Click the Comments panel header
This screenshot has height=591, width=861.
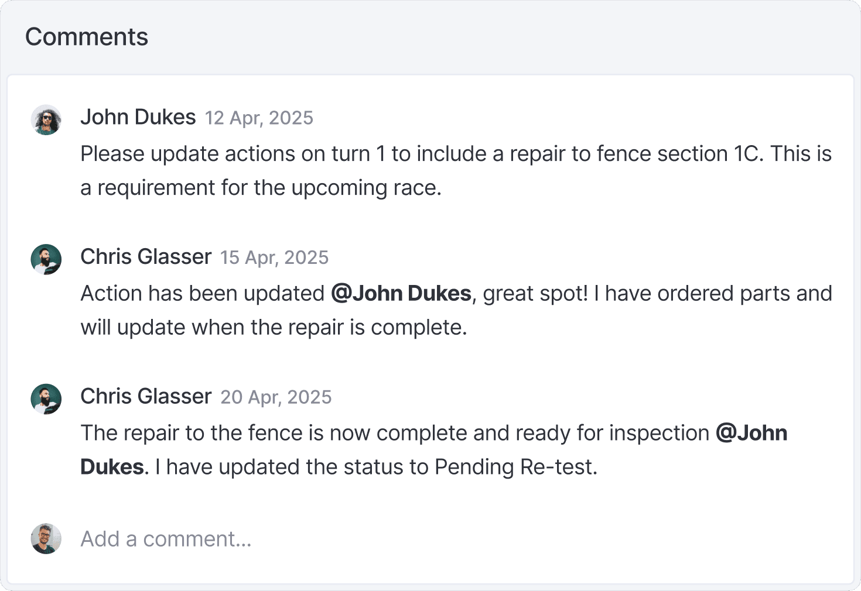tap(87, 36)
